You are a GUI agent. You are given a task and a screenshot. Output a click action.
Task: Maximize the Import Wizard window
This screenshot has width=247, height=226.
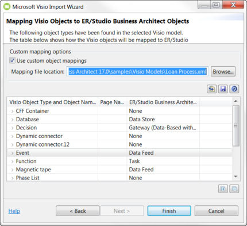(x=216, y=5)
